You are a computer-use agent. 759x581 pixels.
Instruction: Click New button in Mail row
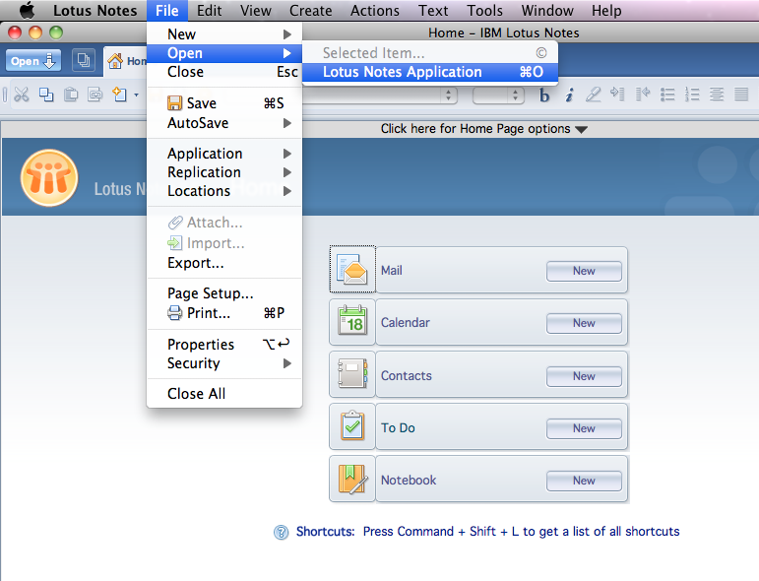click(584, 271)
